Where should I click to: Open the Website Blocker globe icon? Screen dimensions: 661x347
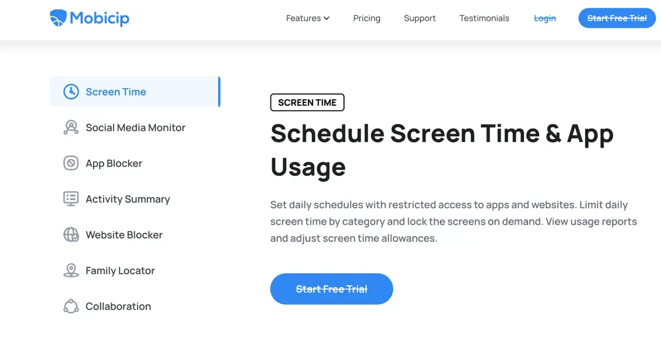(x=71, y=235)
